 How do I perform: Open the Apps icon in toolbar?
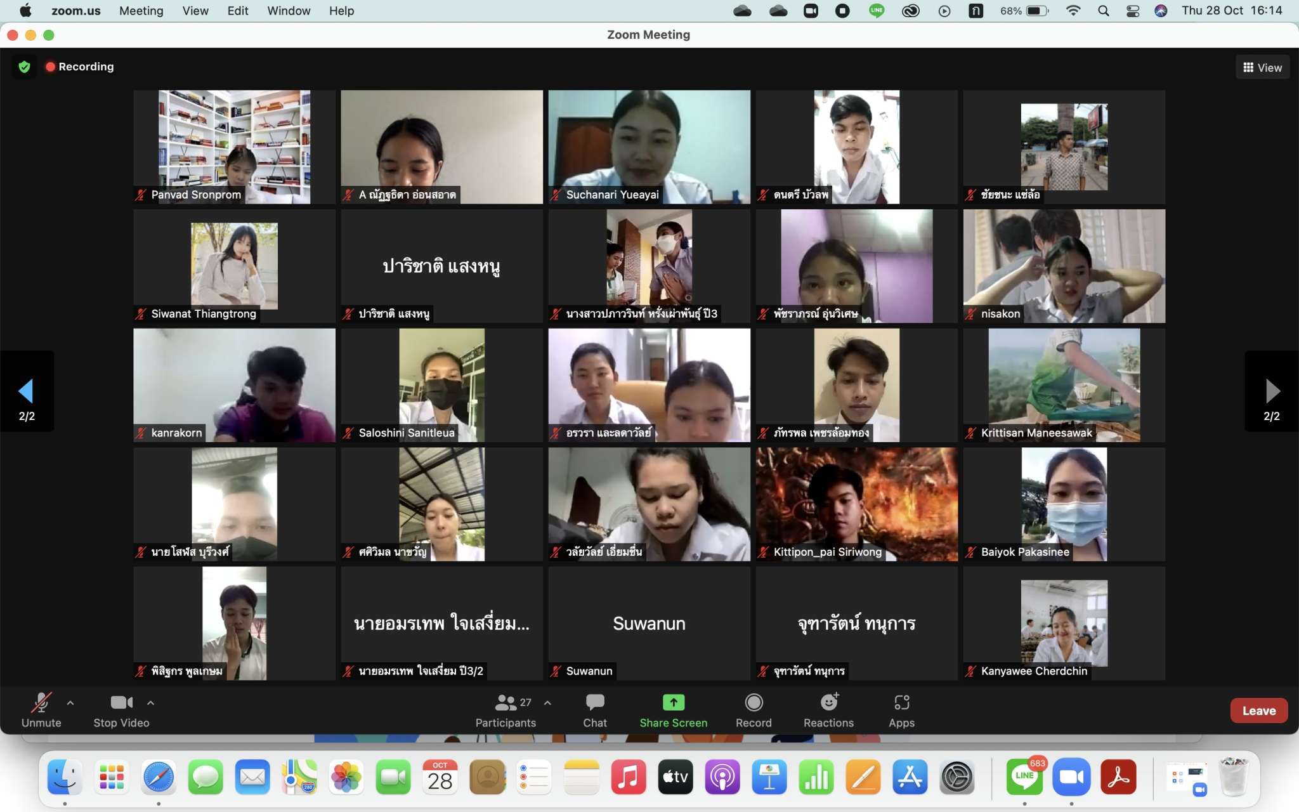coord(901,703)
